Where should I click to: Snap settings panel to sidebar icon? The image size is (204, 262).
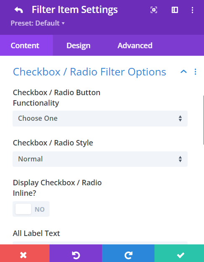tap(175, 10)
